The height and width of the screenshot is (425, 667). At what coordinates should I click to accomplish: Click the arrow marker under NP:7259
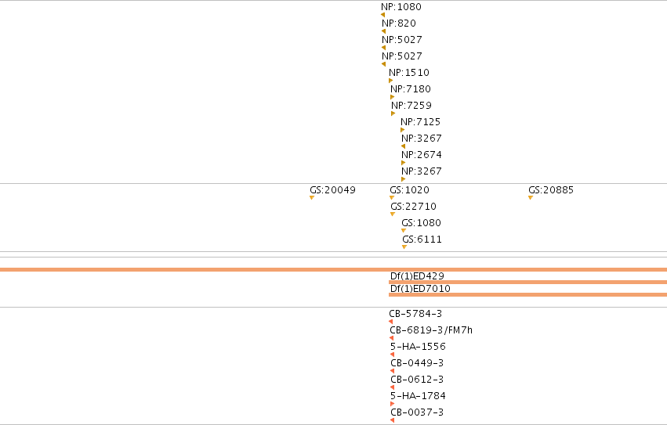coord(393,113)
